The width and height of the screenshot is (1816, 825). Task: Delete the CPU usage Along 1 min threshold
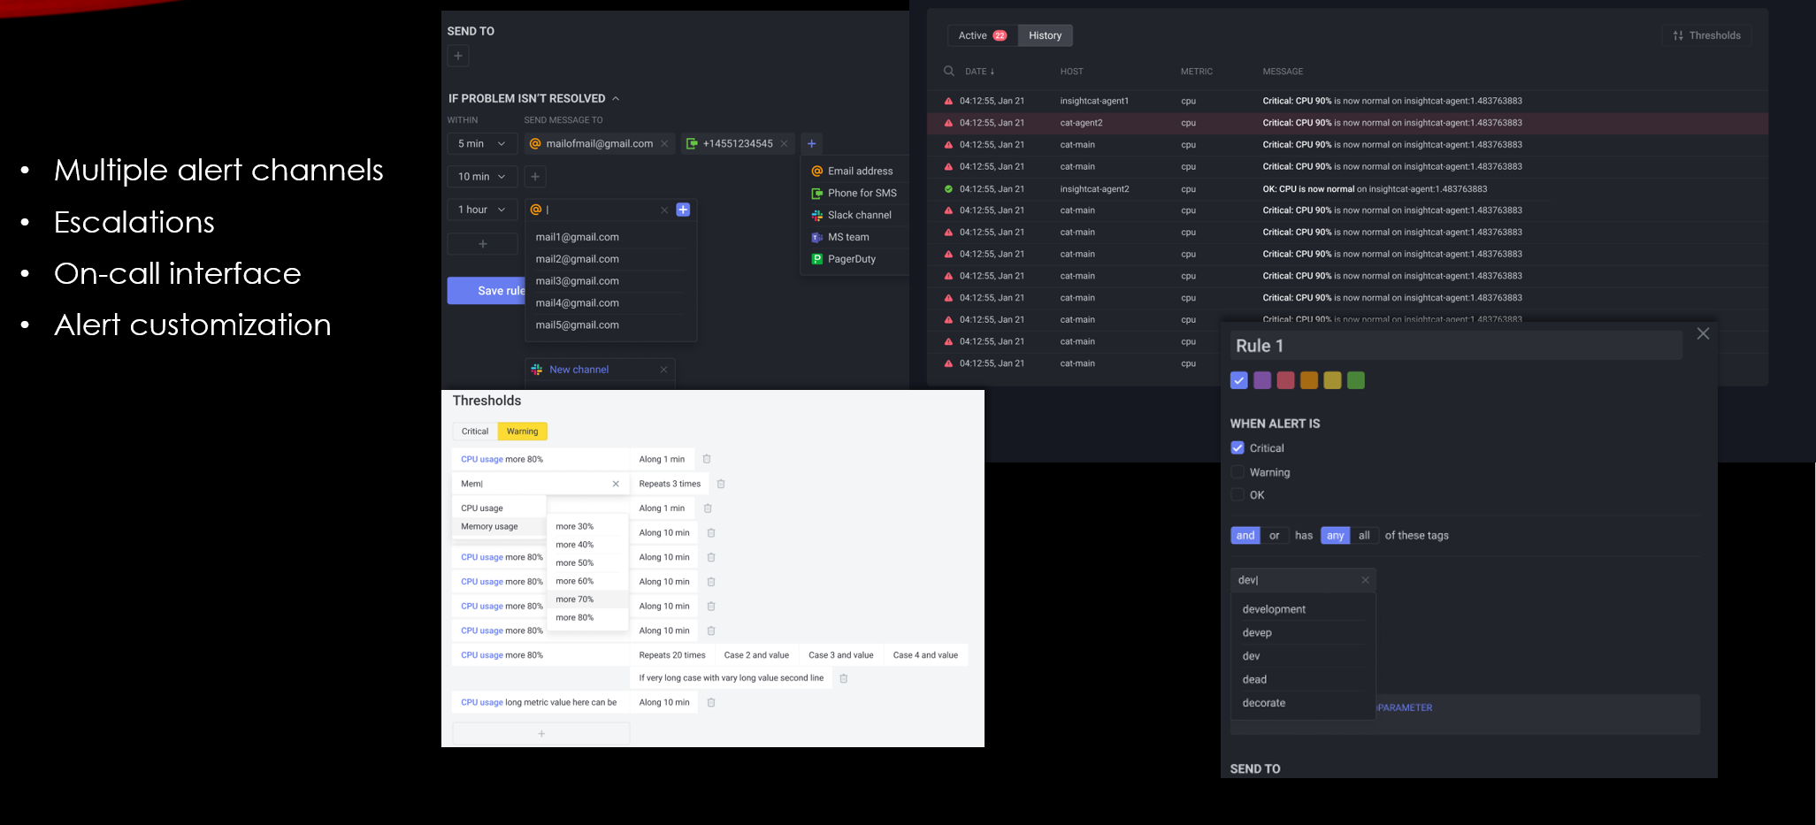point(707,459)
